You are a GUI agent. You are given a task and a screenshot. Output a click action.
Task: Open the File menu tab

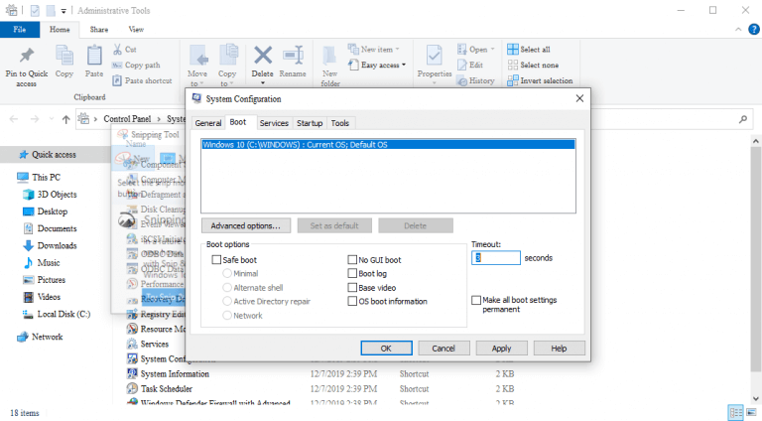(20, 29)
